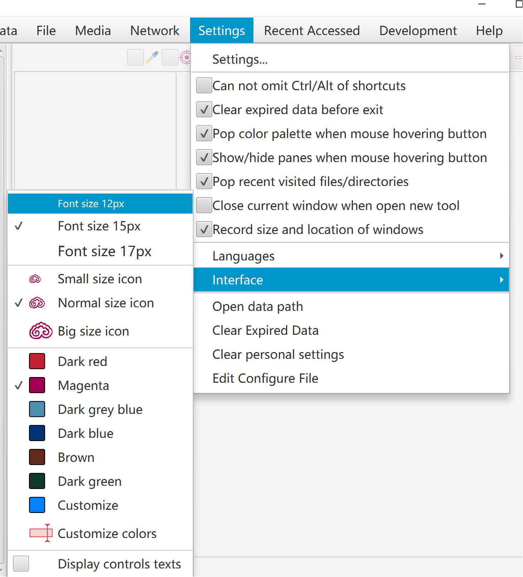The image size is (523, 577).
Task: Open the Customize colors editor
Action: pos(107,533)
